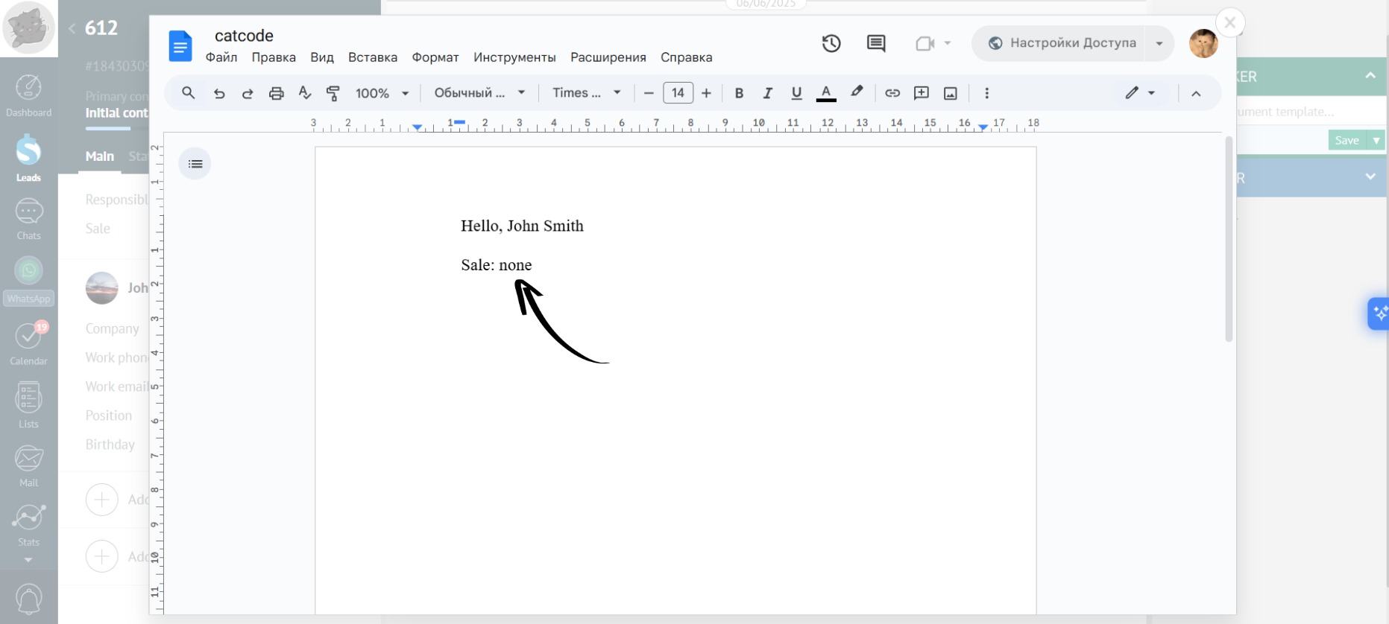Open version history clock icon
This screenshot has width=1389, height=624.
coord(831,43)
